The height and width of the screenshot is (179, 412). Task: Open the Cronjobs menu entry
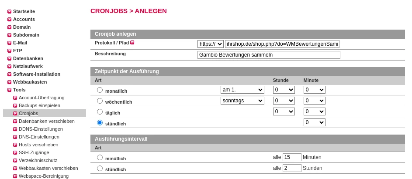point(28,114)
